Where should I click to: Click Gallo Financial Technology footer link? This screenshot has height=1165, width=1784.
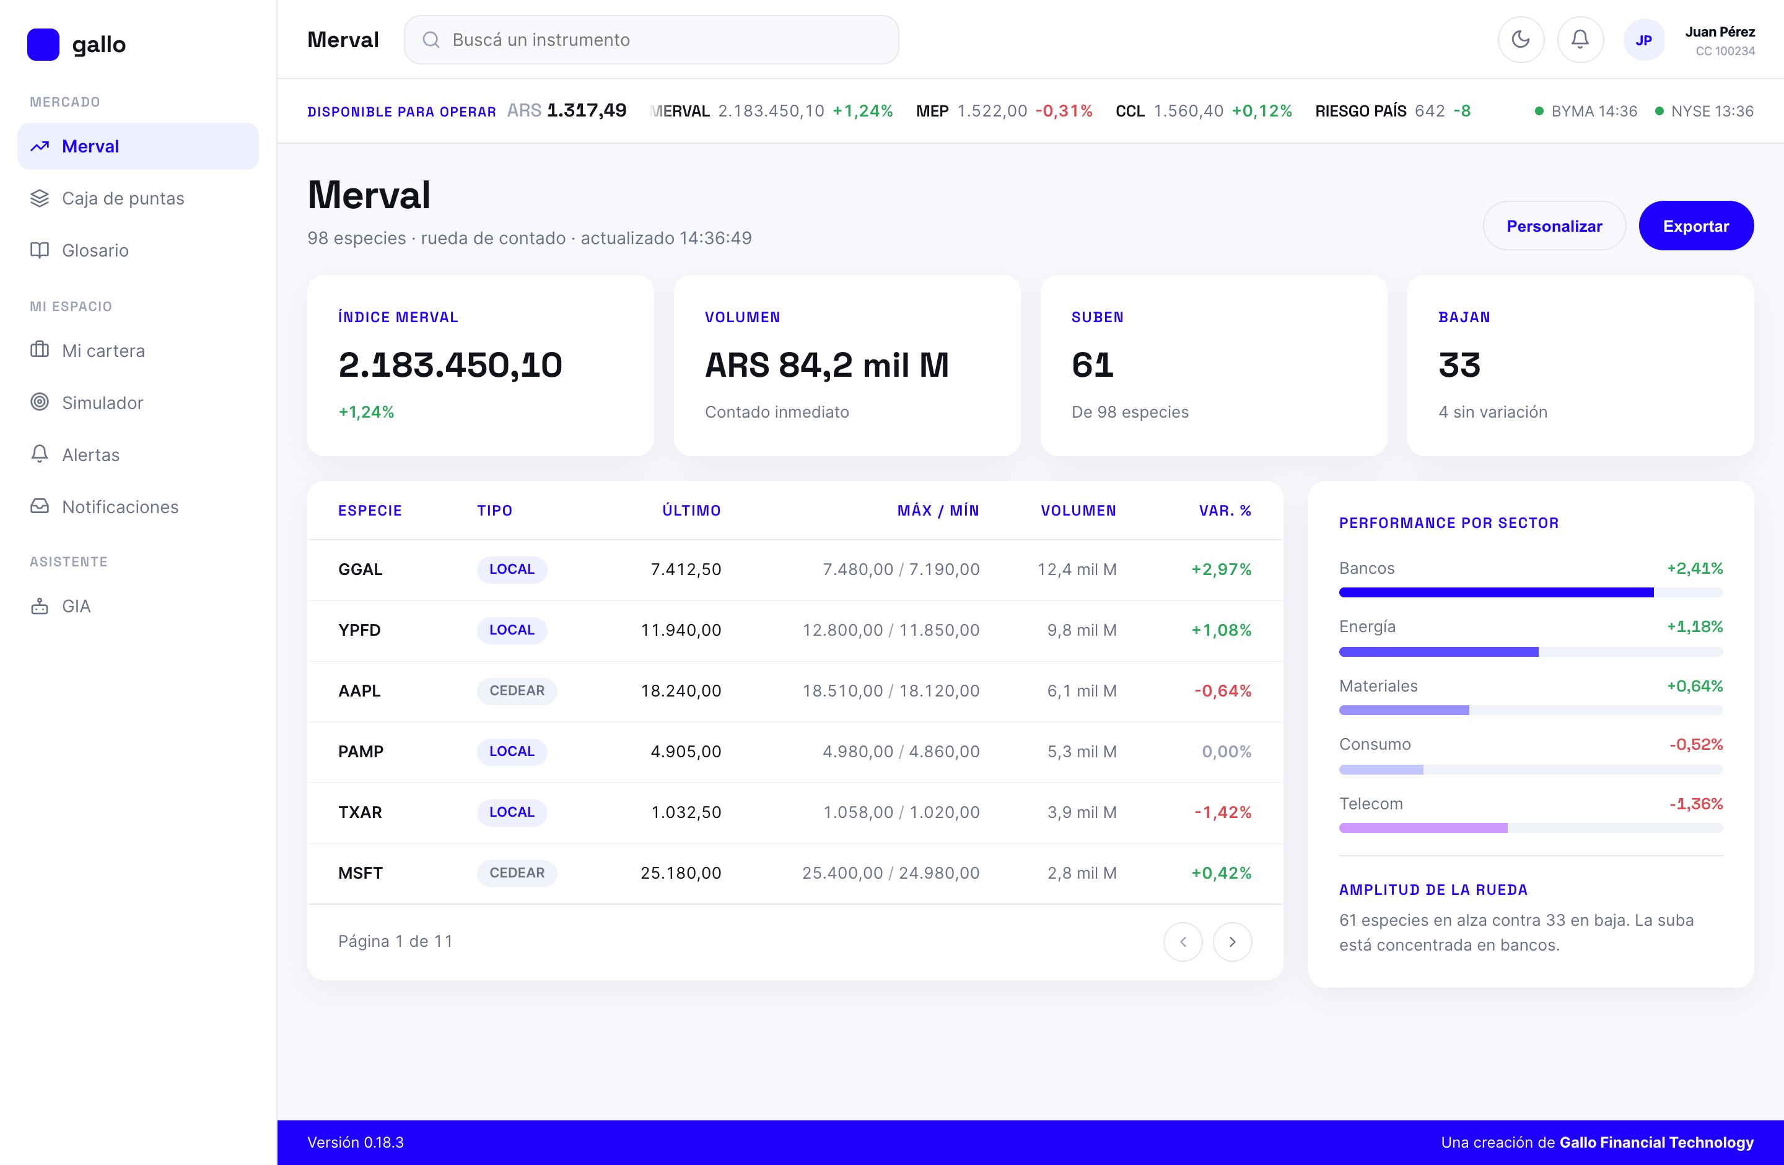click(1656, 1141)
